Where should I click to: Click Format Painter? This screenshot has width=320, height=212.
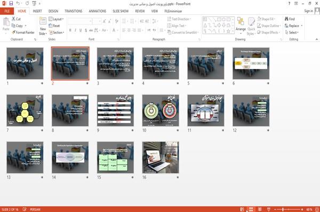23,32
